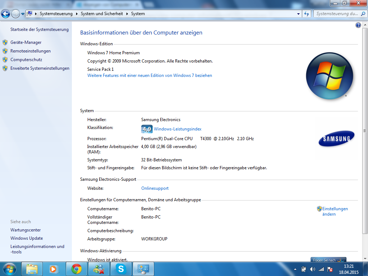Open the Action Center flag icon

tap(330, 269)
